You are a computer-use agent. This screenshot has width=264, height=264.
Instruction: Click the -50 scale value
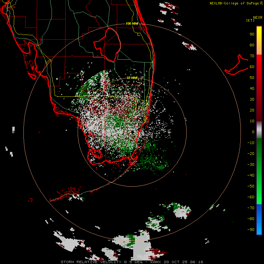[x=251, y=186]
